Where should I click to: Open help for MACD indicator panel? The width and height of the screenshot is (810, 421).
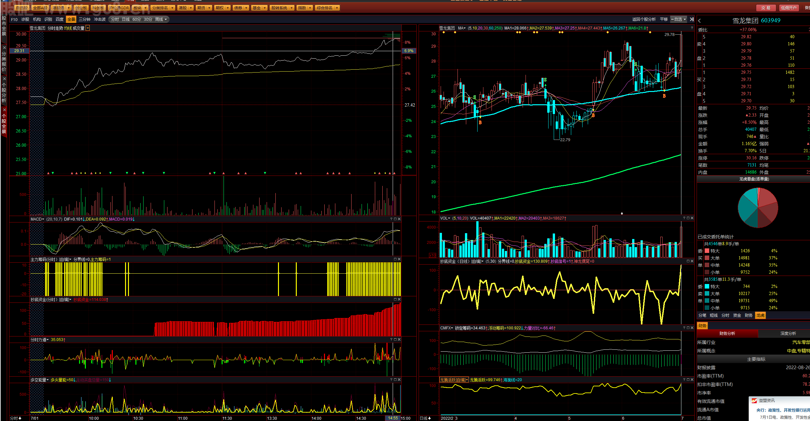tap(391, 219)
